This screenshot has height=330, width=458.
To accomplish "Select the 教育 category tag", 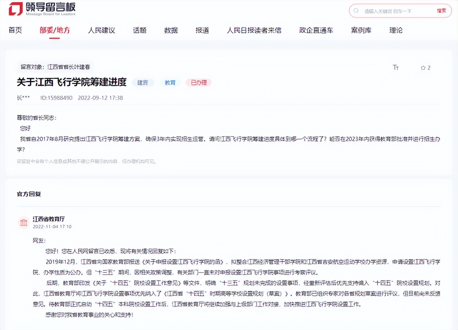I will point(170,82).
